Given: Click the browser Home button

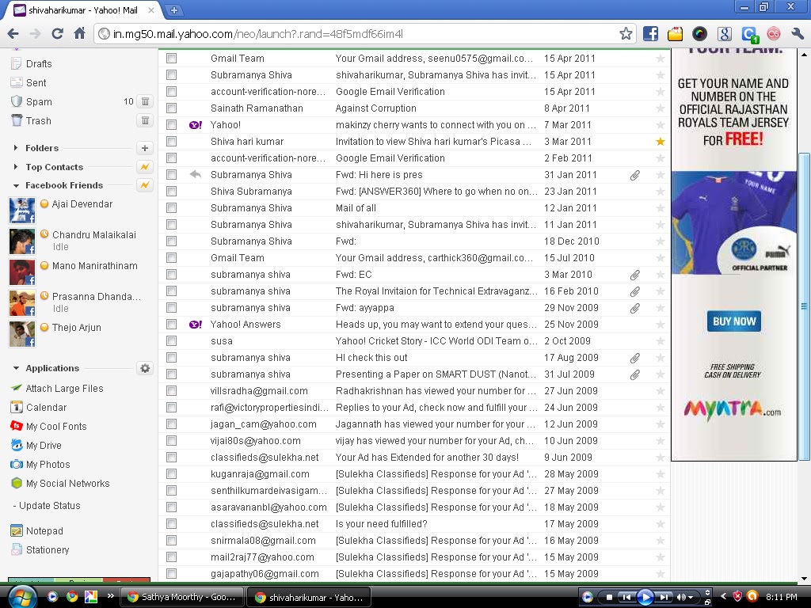Looking at the screenshot, I should 80,33.
